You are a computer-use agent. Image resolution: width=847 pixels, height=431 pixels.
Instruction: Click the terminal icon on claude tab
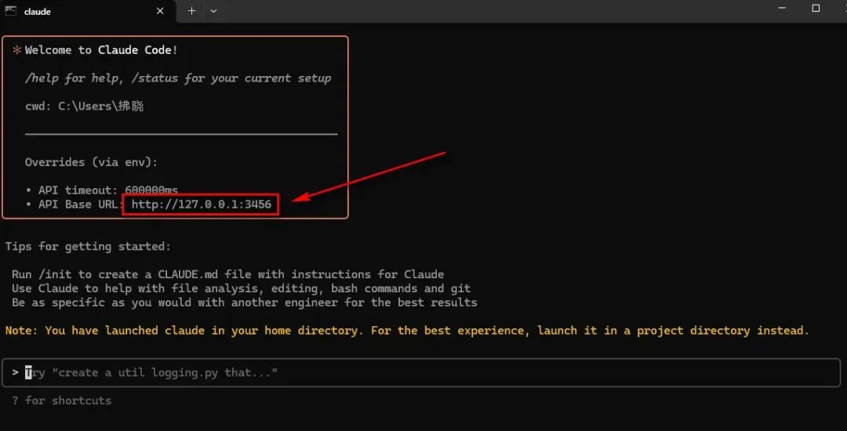point(10,11)
